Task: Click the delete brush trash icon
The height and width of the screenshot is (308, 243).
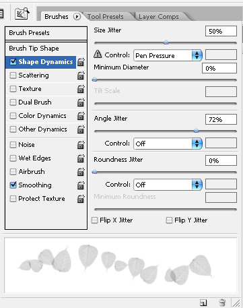Action: [x=222, y=303]
